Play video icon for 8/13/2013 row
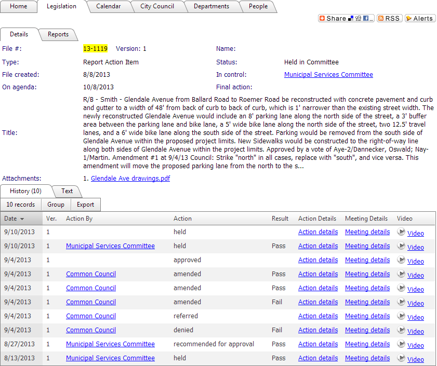Screen dimensions: 437x366 [401, 358]
